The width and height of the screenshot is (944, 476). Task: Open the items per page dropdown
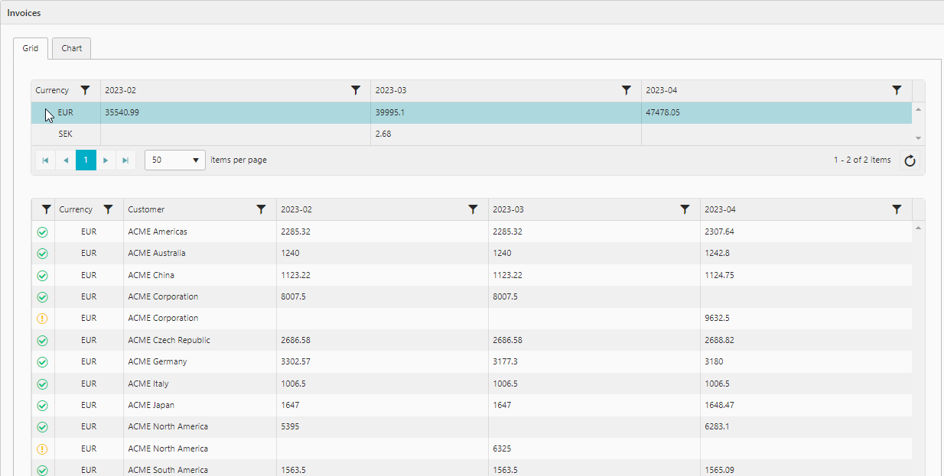point(175,160)
